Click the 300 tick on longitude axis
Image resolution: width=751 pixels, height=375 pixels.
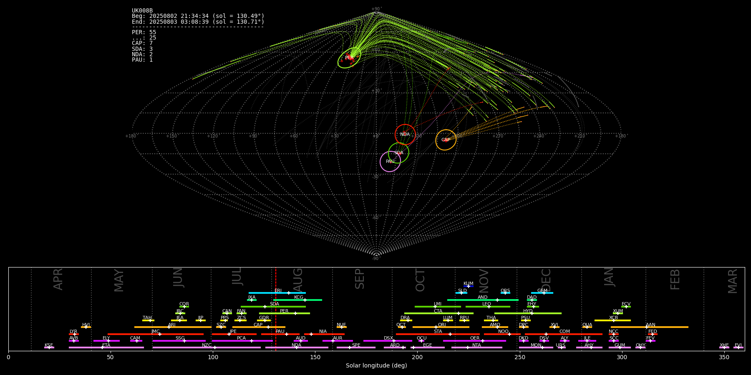click(622, 357)
